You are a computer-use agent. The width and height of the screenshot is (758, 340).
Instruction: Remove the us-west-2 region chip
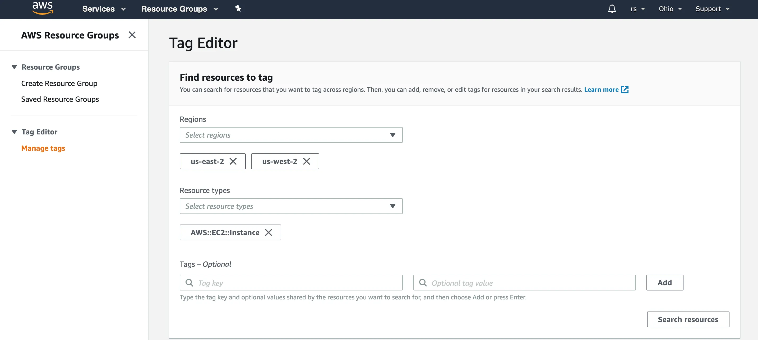point(307,161)
